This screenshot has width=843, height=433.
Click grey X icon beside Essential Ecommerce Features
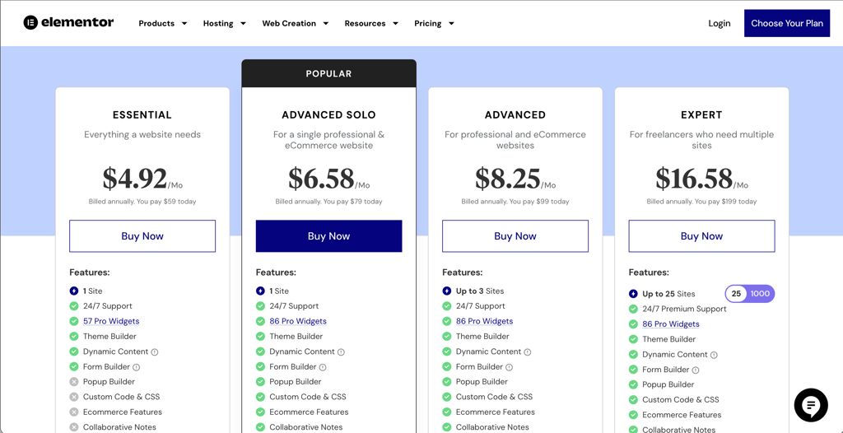[x=73, y=412]
